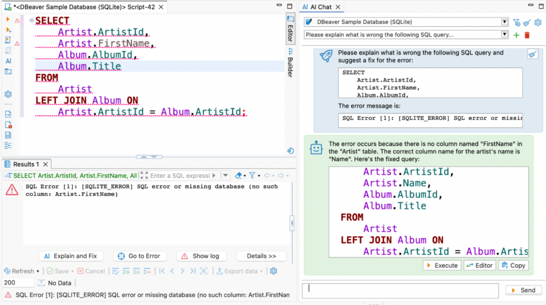Open the SQL console terminal icon
This screenshot has width=546, height=305.
[x=8, y=72]
